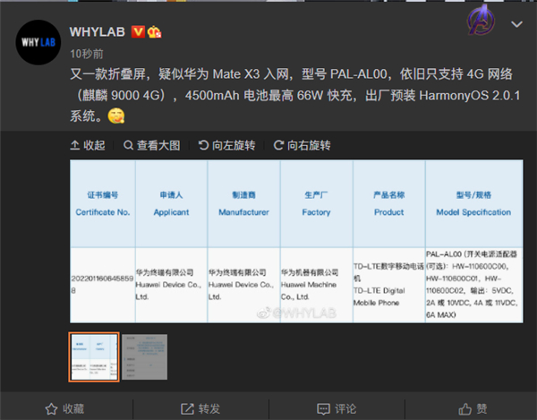Open comments via the 评论 button
Viewport: 537px width, 420px height.
pyautogui.click(x=334, y=407)
